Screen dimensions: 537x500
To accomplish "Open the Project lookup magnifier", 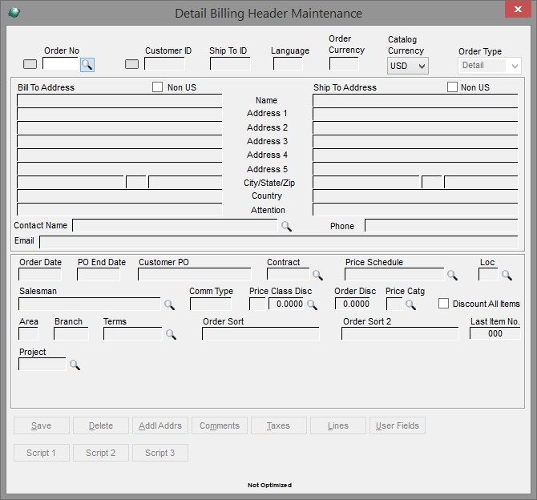I will click(75, 365).
